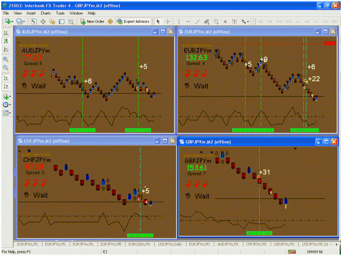The image size is (341, 256).
Task: Click the GBPJPYm chart window title icon
Action: point(181,142)
